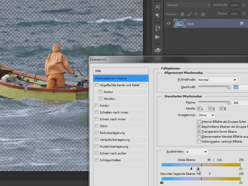
Task: Enable Vektormaske verbirgt Effekte
Action: coord(199,141)
